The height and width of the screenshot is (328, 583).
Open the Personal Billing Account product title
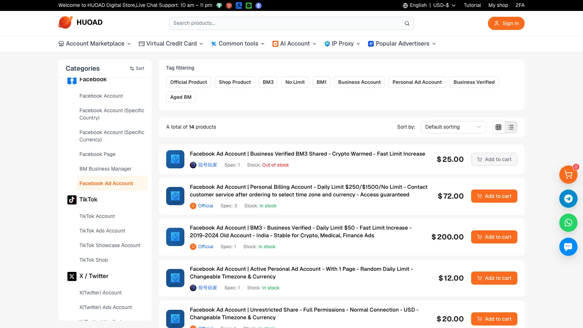309,191
